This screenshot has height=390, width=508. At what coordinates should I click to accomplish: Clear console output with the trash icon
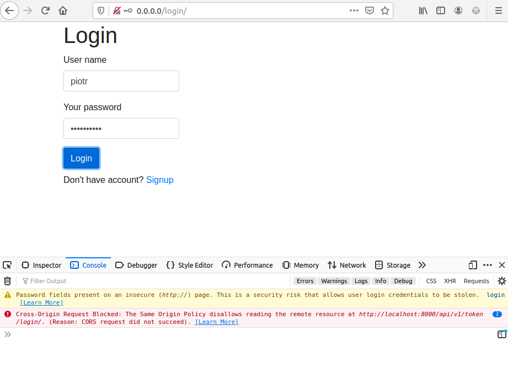click(x=8, y=281)
